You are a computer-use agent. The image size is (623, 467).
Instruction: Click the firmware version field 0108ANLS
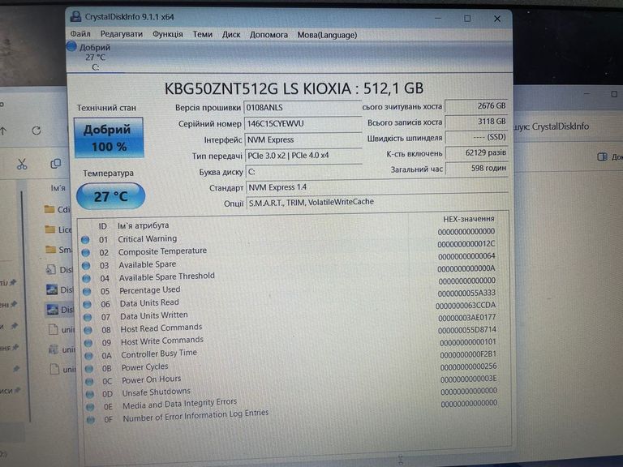tap(302, 108)
